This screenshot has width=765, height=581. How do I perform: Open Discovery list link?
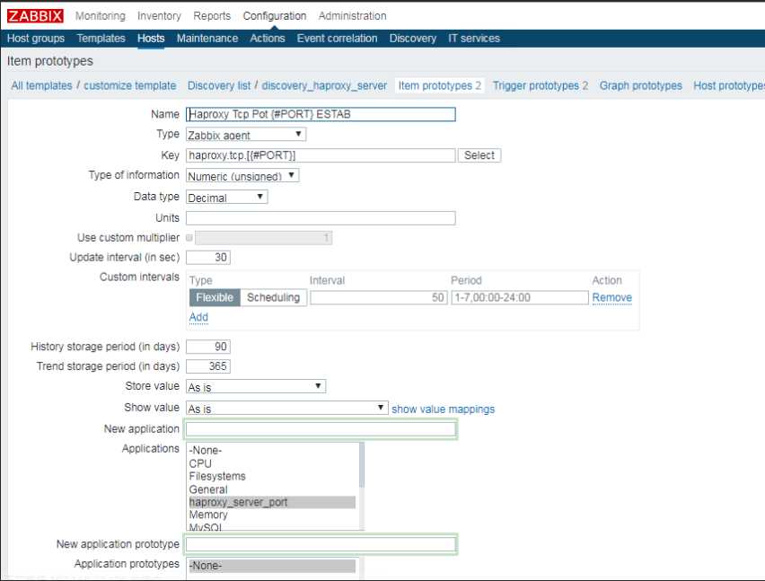click(219, 85)
